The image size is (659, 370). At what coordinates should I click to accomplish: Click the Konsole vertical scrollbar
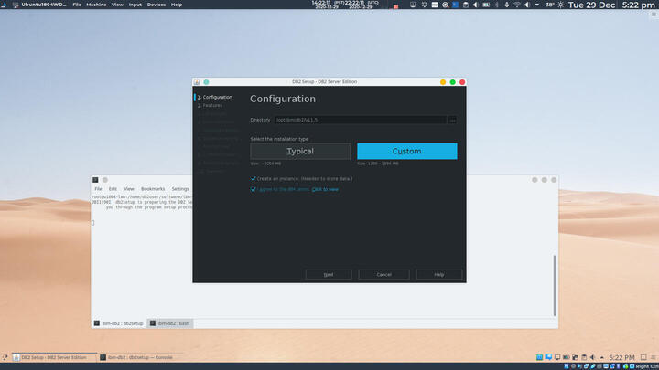tap(555, 285)
